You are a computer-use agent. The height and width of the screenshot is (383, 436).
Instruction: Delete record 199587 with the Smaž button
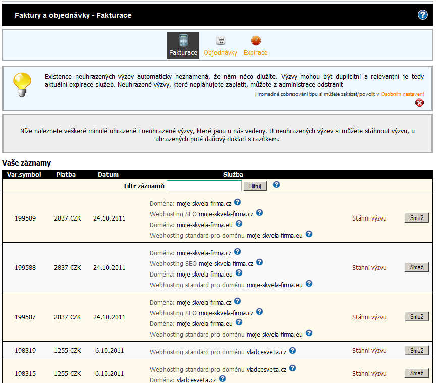tap(416, 317)
